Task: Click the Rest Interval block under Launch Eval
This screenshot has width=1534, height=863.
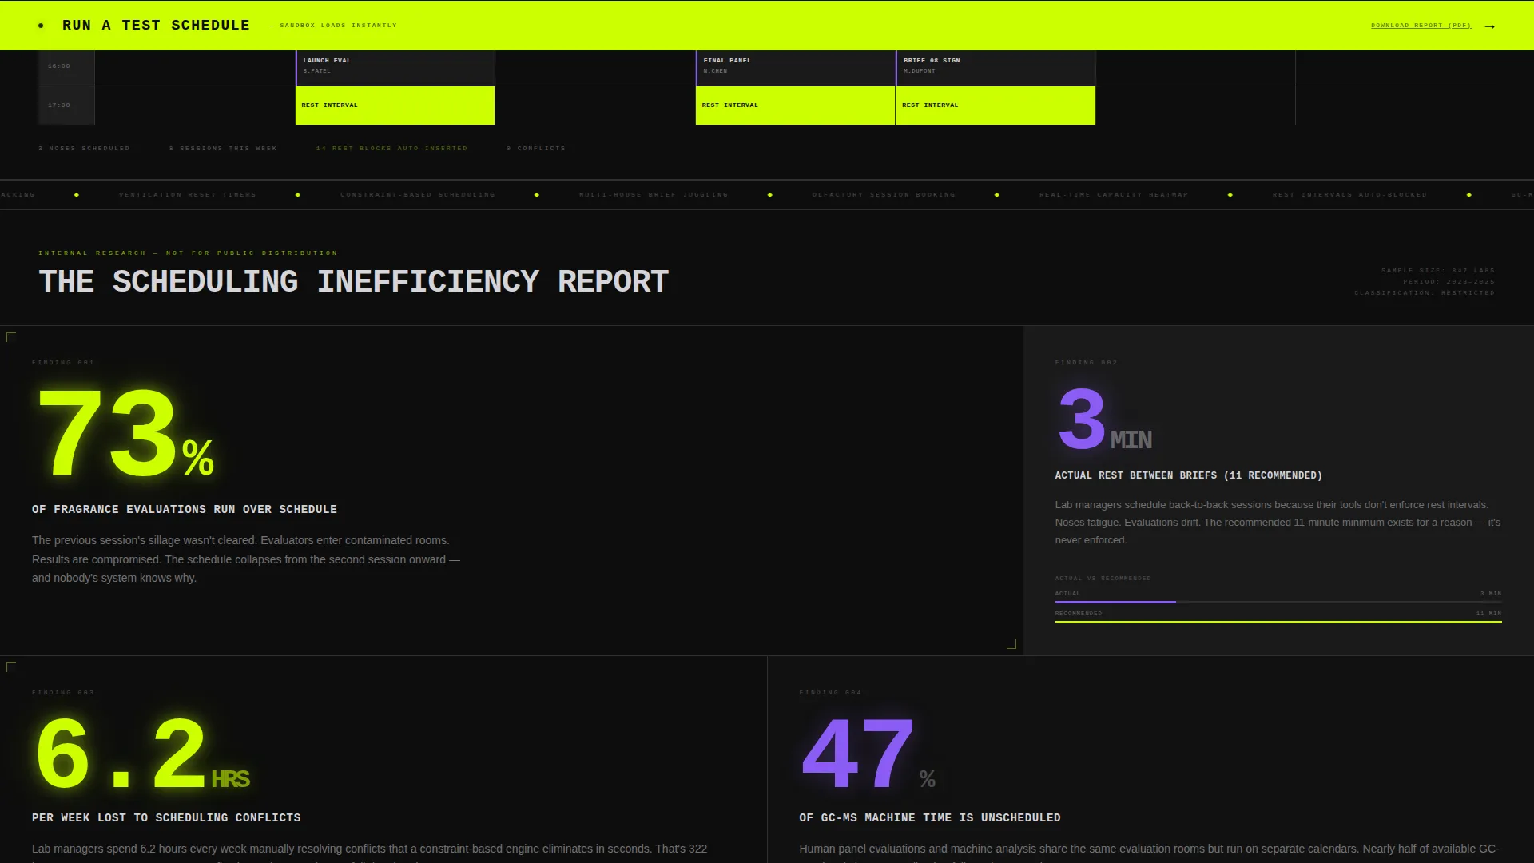Action: tap(395, 105)
